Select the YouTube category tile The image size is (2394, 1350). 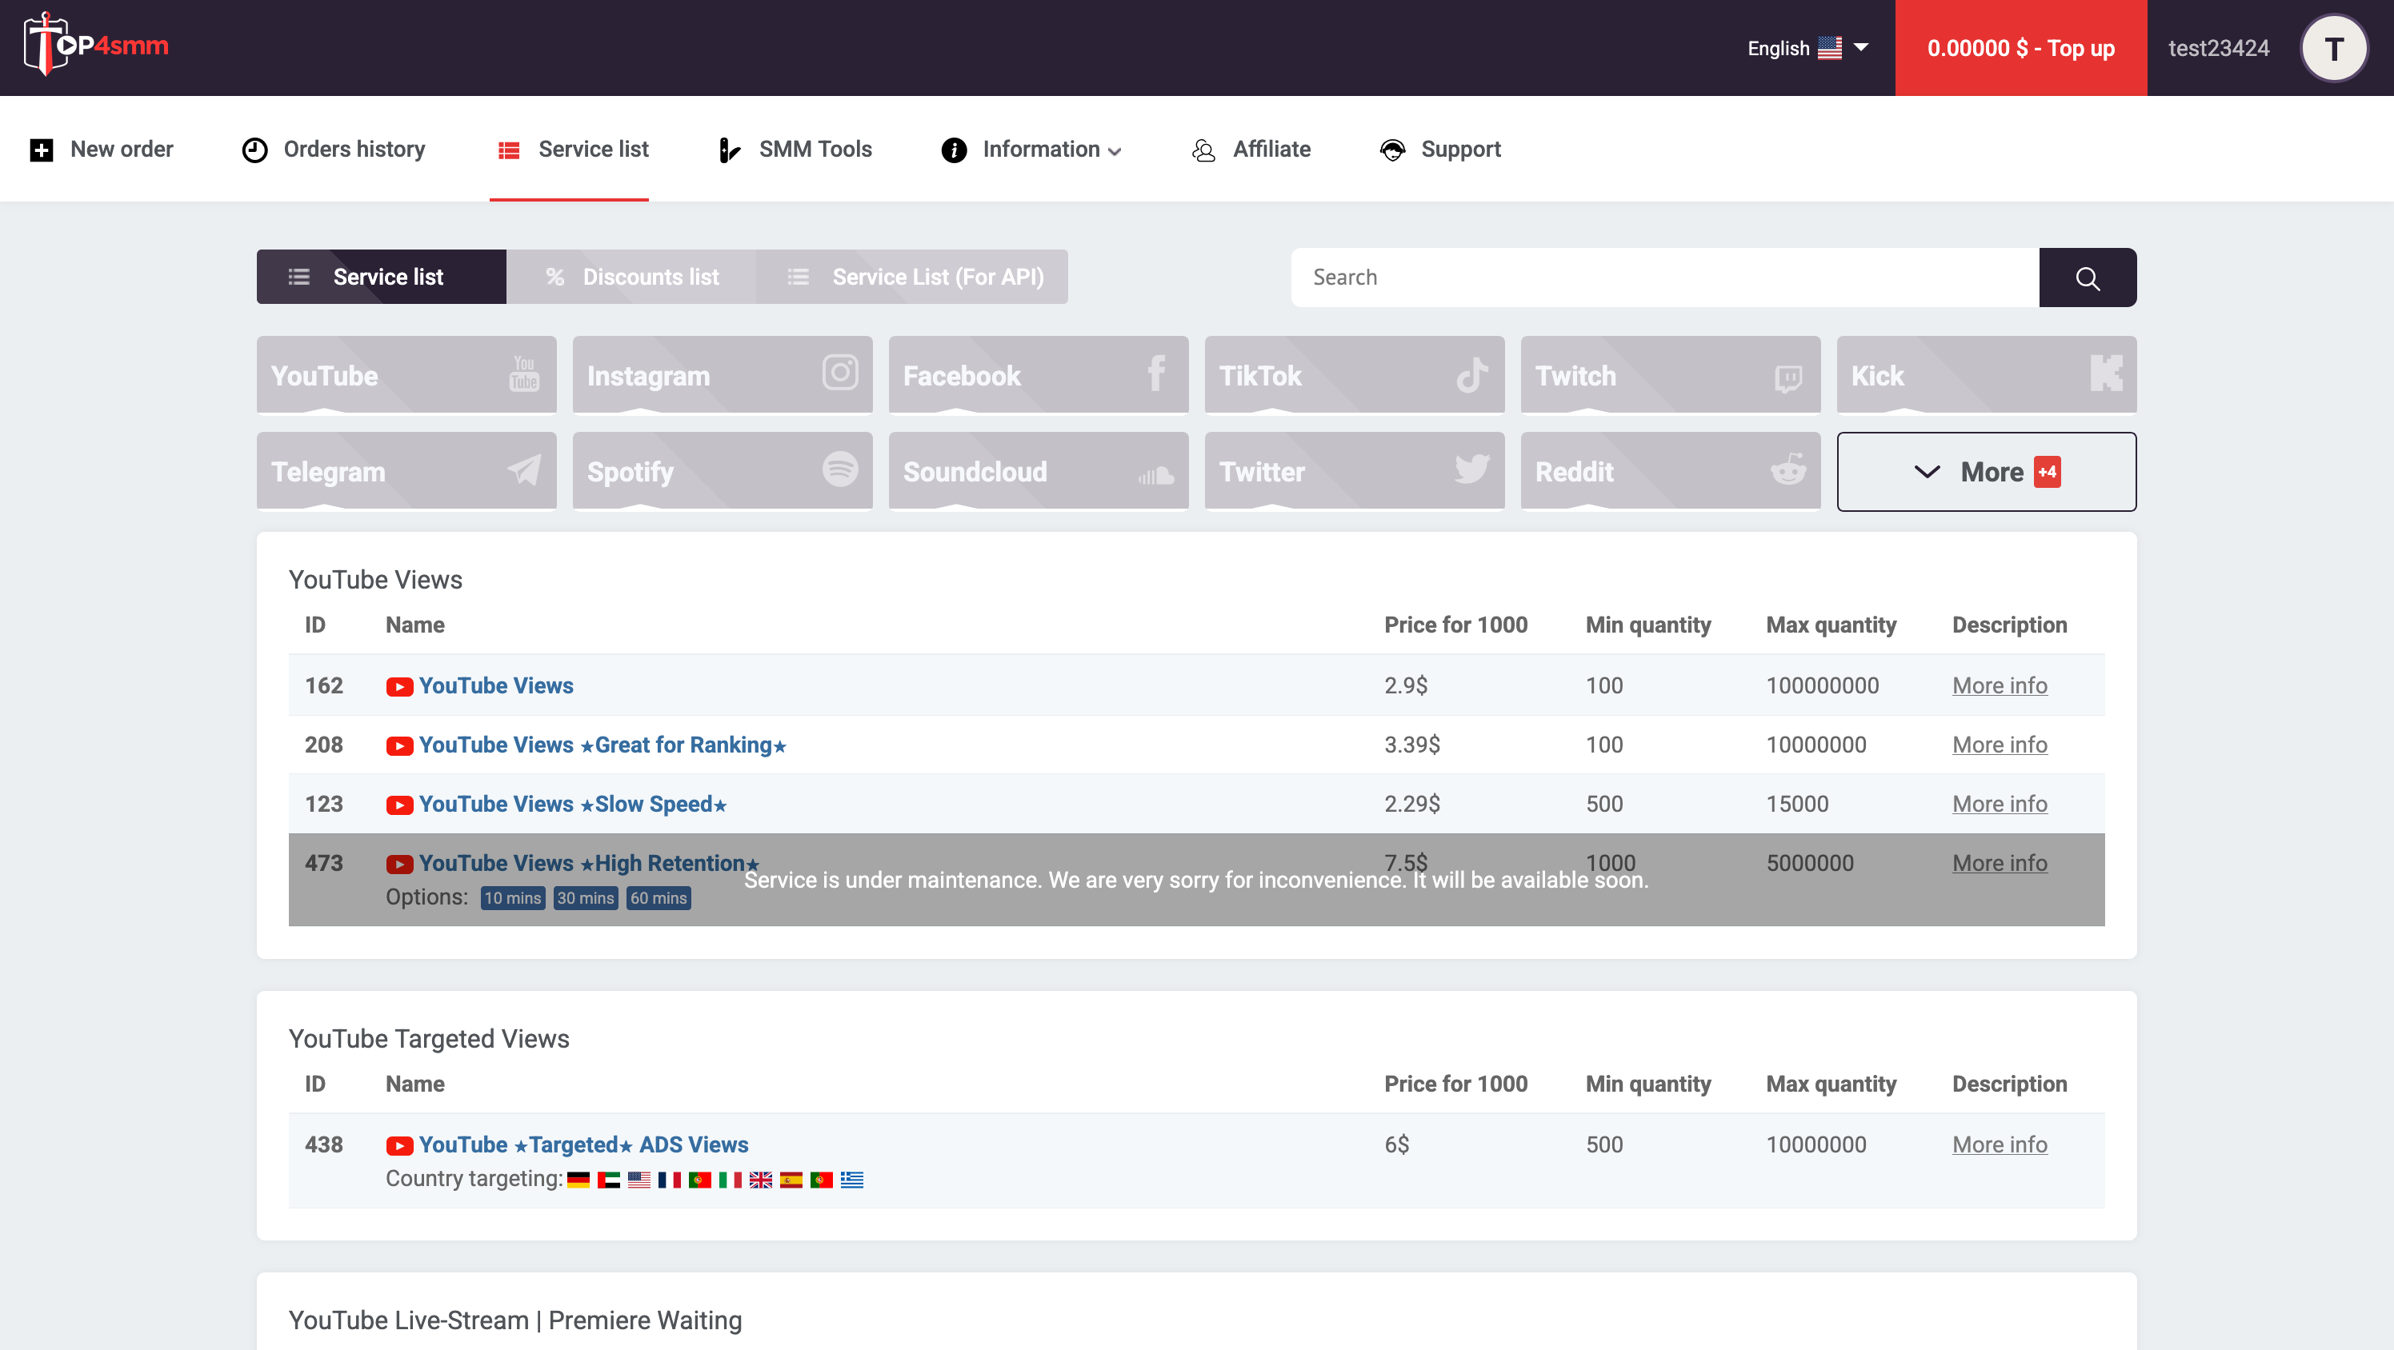(x=406, y=375)
